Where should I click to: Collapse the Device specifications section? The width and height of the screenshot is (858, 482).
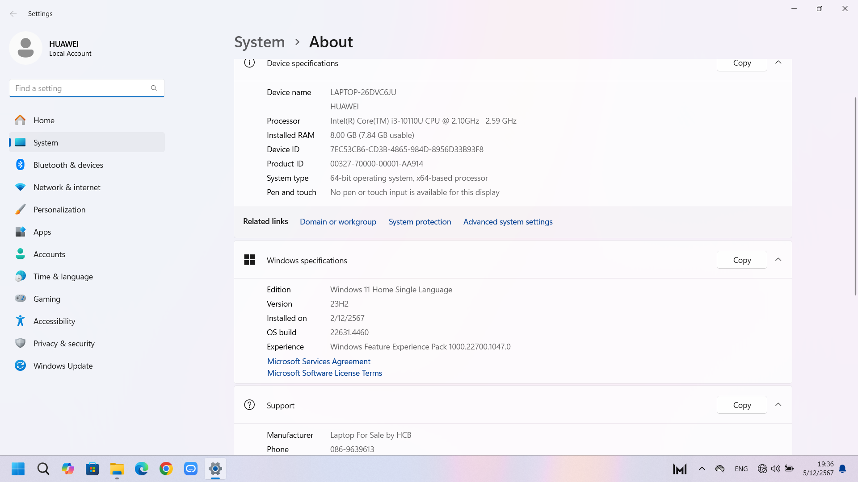(778, 62)
